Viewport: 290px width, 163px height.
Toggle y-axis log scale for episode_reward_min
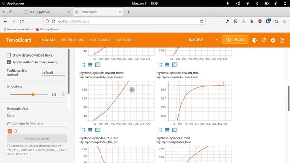pos(167,130)
